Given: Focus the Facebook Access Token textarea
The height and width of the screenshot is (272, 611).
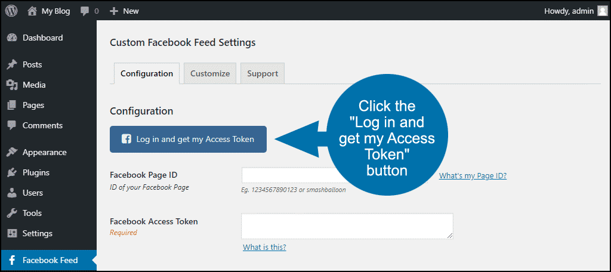Looking at the screenshot, I should (347, 226).
